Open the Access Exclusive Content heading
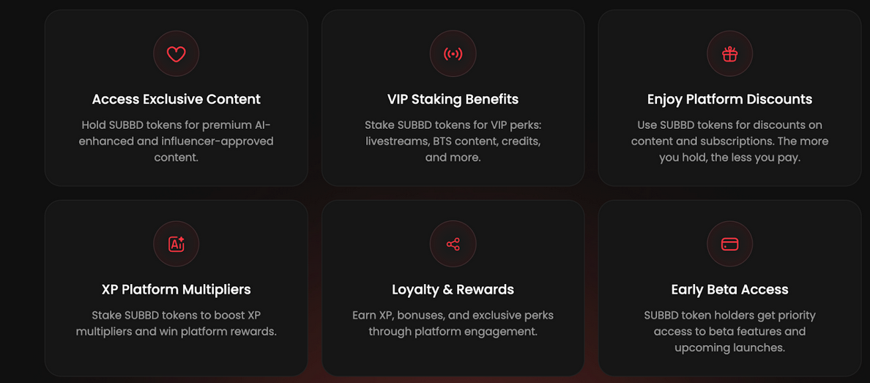 [x=176, y=100]
